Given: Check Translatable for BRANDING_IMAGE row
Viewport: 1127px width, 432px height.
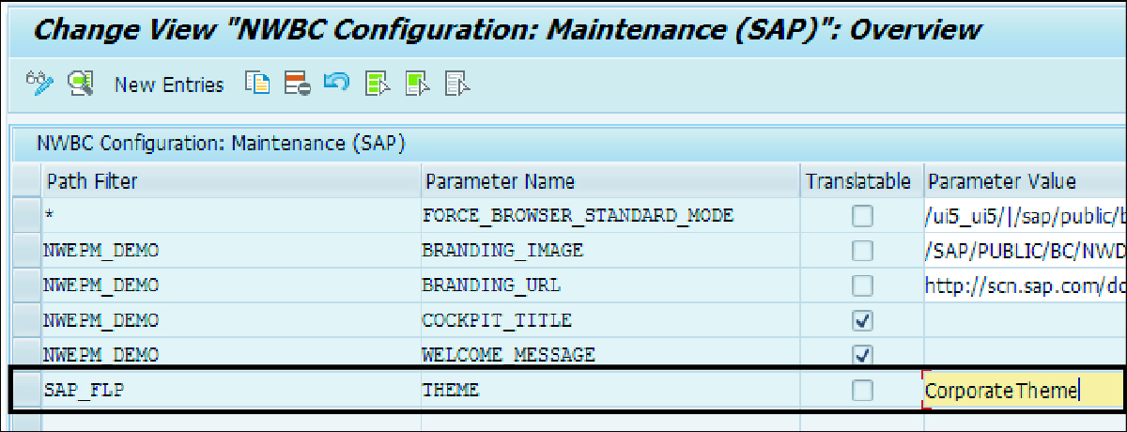Looking at the screenshot, I should click(x=861, y=251).
